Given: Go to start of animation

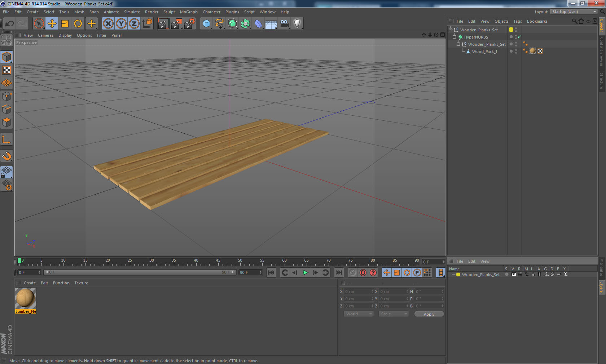Looking at the screenshot, I should [x=271, y=273].
